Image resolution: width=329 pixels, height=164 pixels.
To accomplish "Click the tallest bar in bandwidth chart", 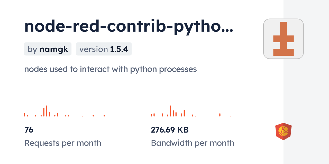I will coord(170,111).
